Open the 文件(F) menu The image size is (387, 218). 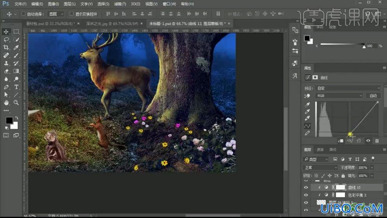[20, 4]
